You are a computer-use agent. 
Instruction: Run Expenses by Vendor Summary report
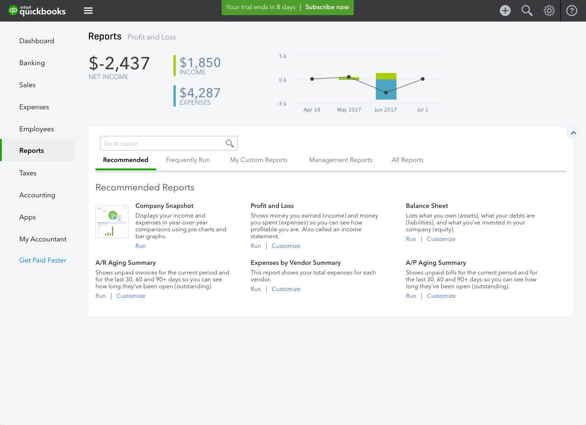pos(256,289)
